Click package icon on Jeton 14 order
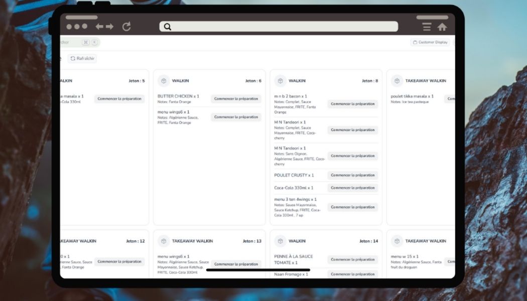This screenshot has width=527, height=301. coord(280,241)
